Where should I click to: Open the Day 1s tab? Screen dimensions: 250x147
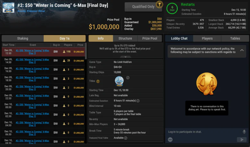pos(64,38)
